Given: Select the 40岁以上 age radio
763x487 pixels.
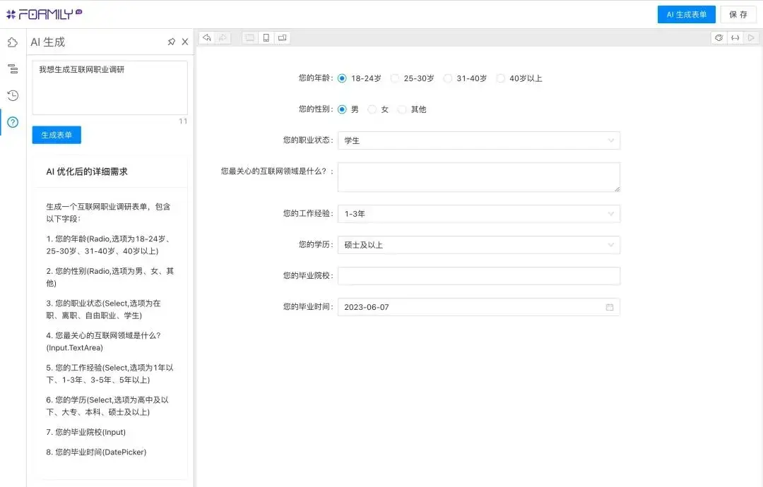Looking at the screenshot, I should point(500,78).
